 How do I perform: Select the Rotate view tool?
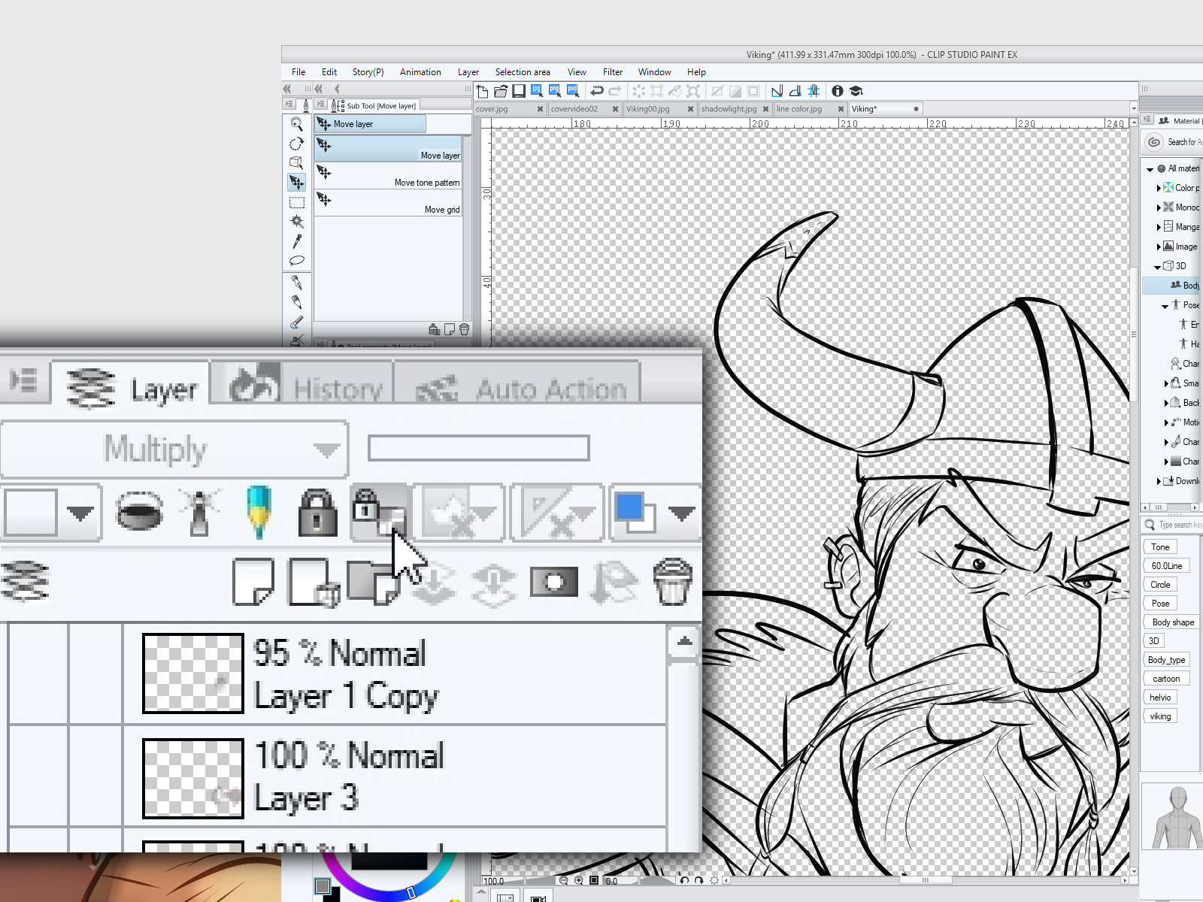296,144
